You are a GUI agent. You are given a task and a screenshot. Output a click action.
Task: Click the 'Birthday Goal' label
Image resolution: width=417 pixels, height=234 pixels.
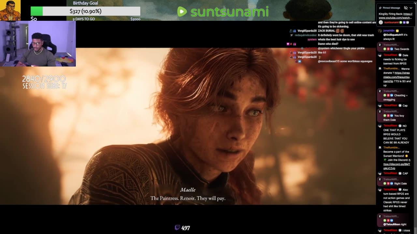[x=85, y=3]
